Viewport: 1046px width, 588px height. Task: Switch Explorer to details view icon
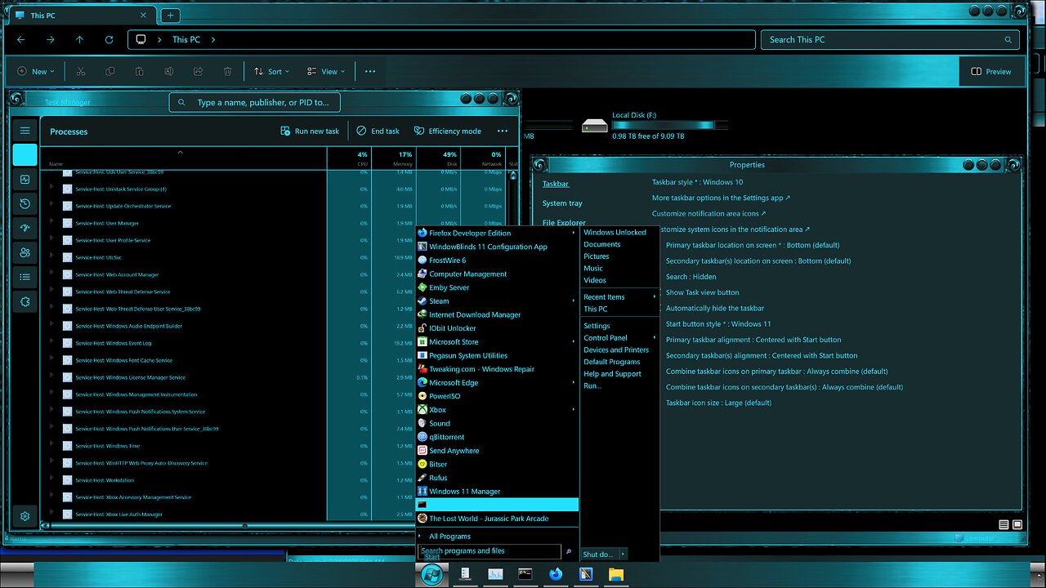point(1004,524)
